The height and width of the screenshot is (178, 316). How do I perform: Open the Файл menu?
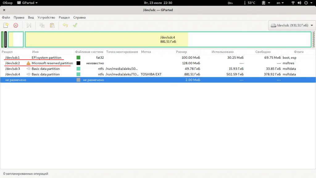(x=6, y=17)
